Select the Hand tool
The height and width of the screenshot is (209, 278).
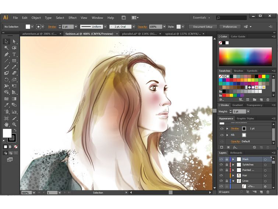tap(6, 124)
